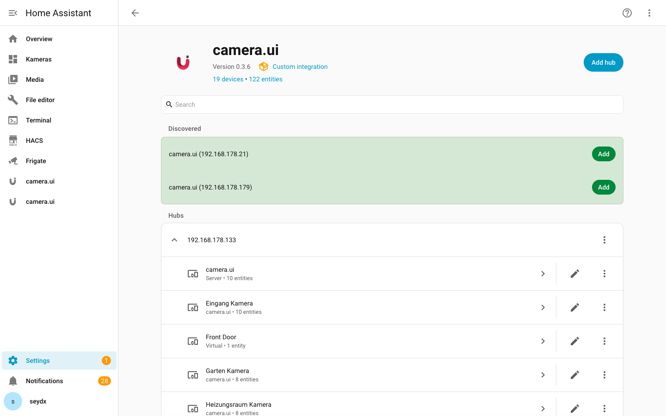Image resolution: width=666 pixels, height=416 pixels.
Task: Open the 192.168.178.133 hub options menu
Action: click(604, 240)
